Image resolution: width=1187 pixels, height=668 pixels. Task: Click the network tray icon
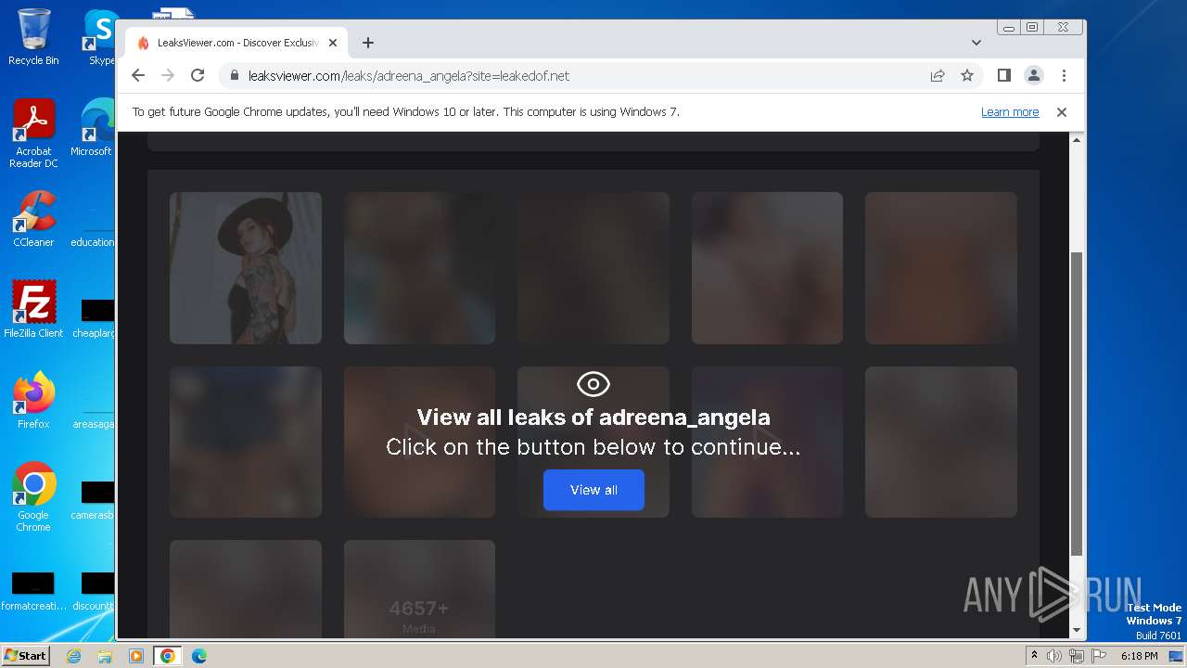pyautogui.click(x=1077, y=656)
